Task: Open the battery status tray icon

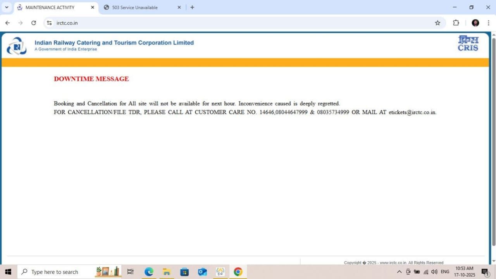Action: click(417, 272)
